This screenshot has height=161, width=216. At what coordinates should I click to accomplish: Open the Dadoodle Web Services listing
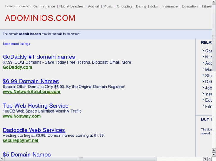pos(34,130)
